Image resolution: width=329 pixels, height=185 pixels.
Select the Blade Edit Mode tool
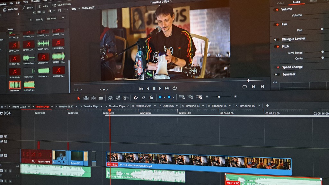(101, 98)
